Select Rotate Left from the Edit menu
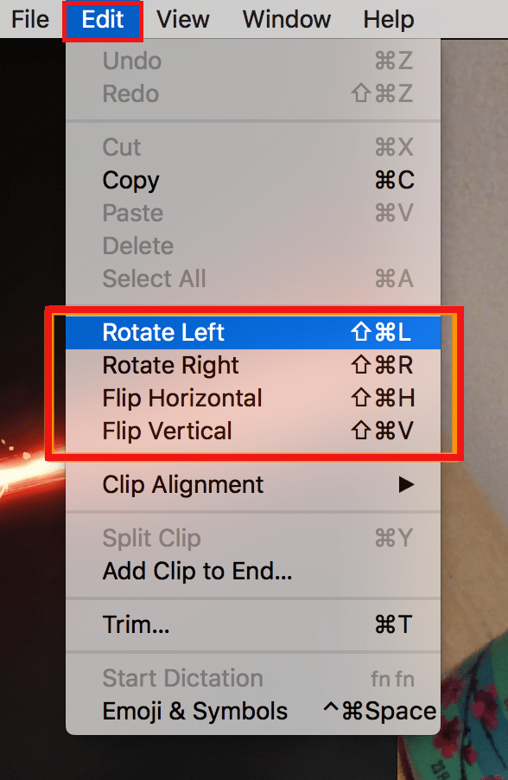Viewport: 508px width, 780px height. point(162,332)
